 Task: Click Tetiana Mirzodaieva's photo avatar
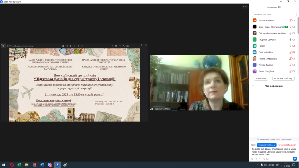(x=255, y=59)
